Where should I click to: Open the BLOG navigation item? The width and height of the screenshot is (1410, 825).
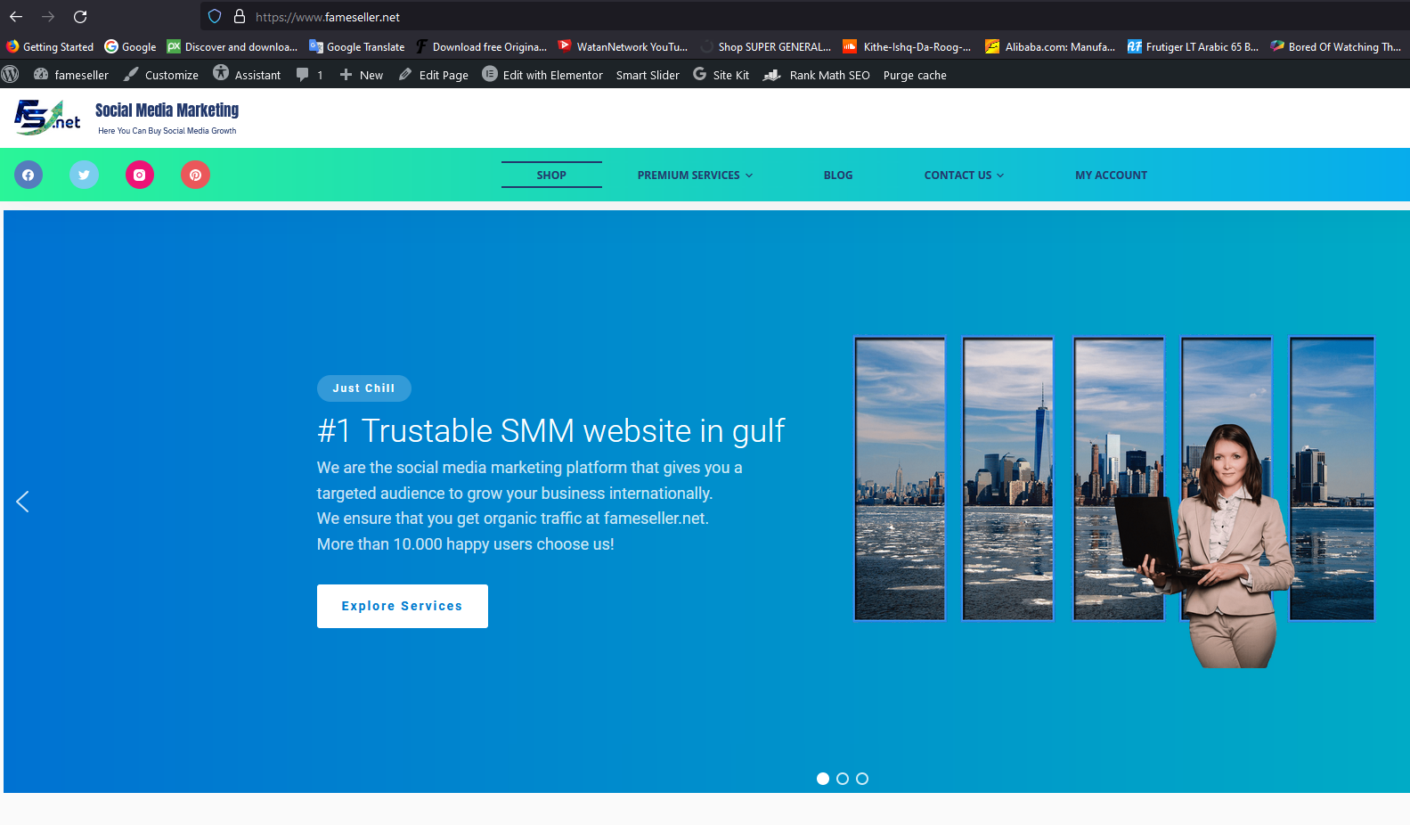coord(838,175)
